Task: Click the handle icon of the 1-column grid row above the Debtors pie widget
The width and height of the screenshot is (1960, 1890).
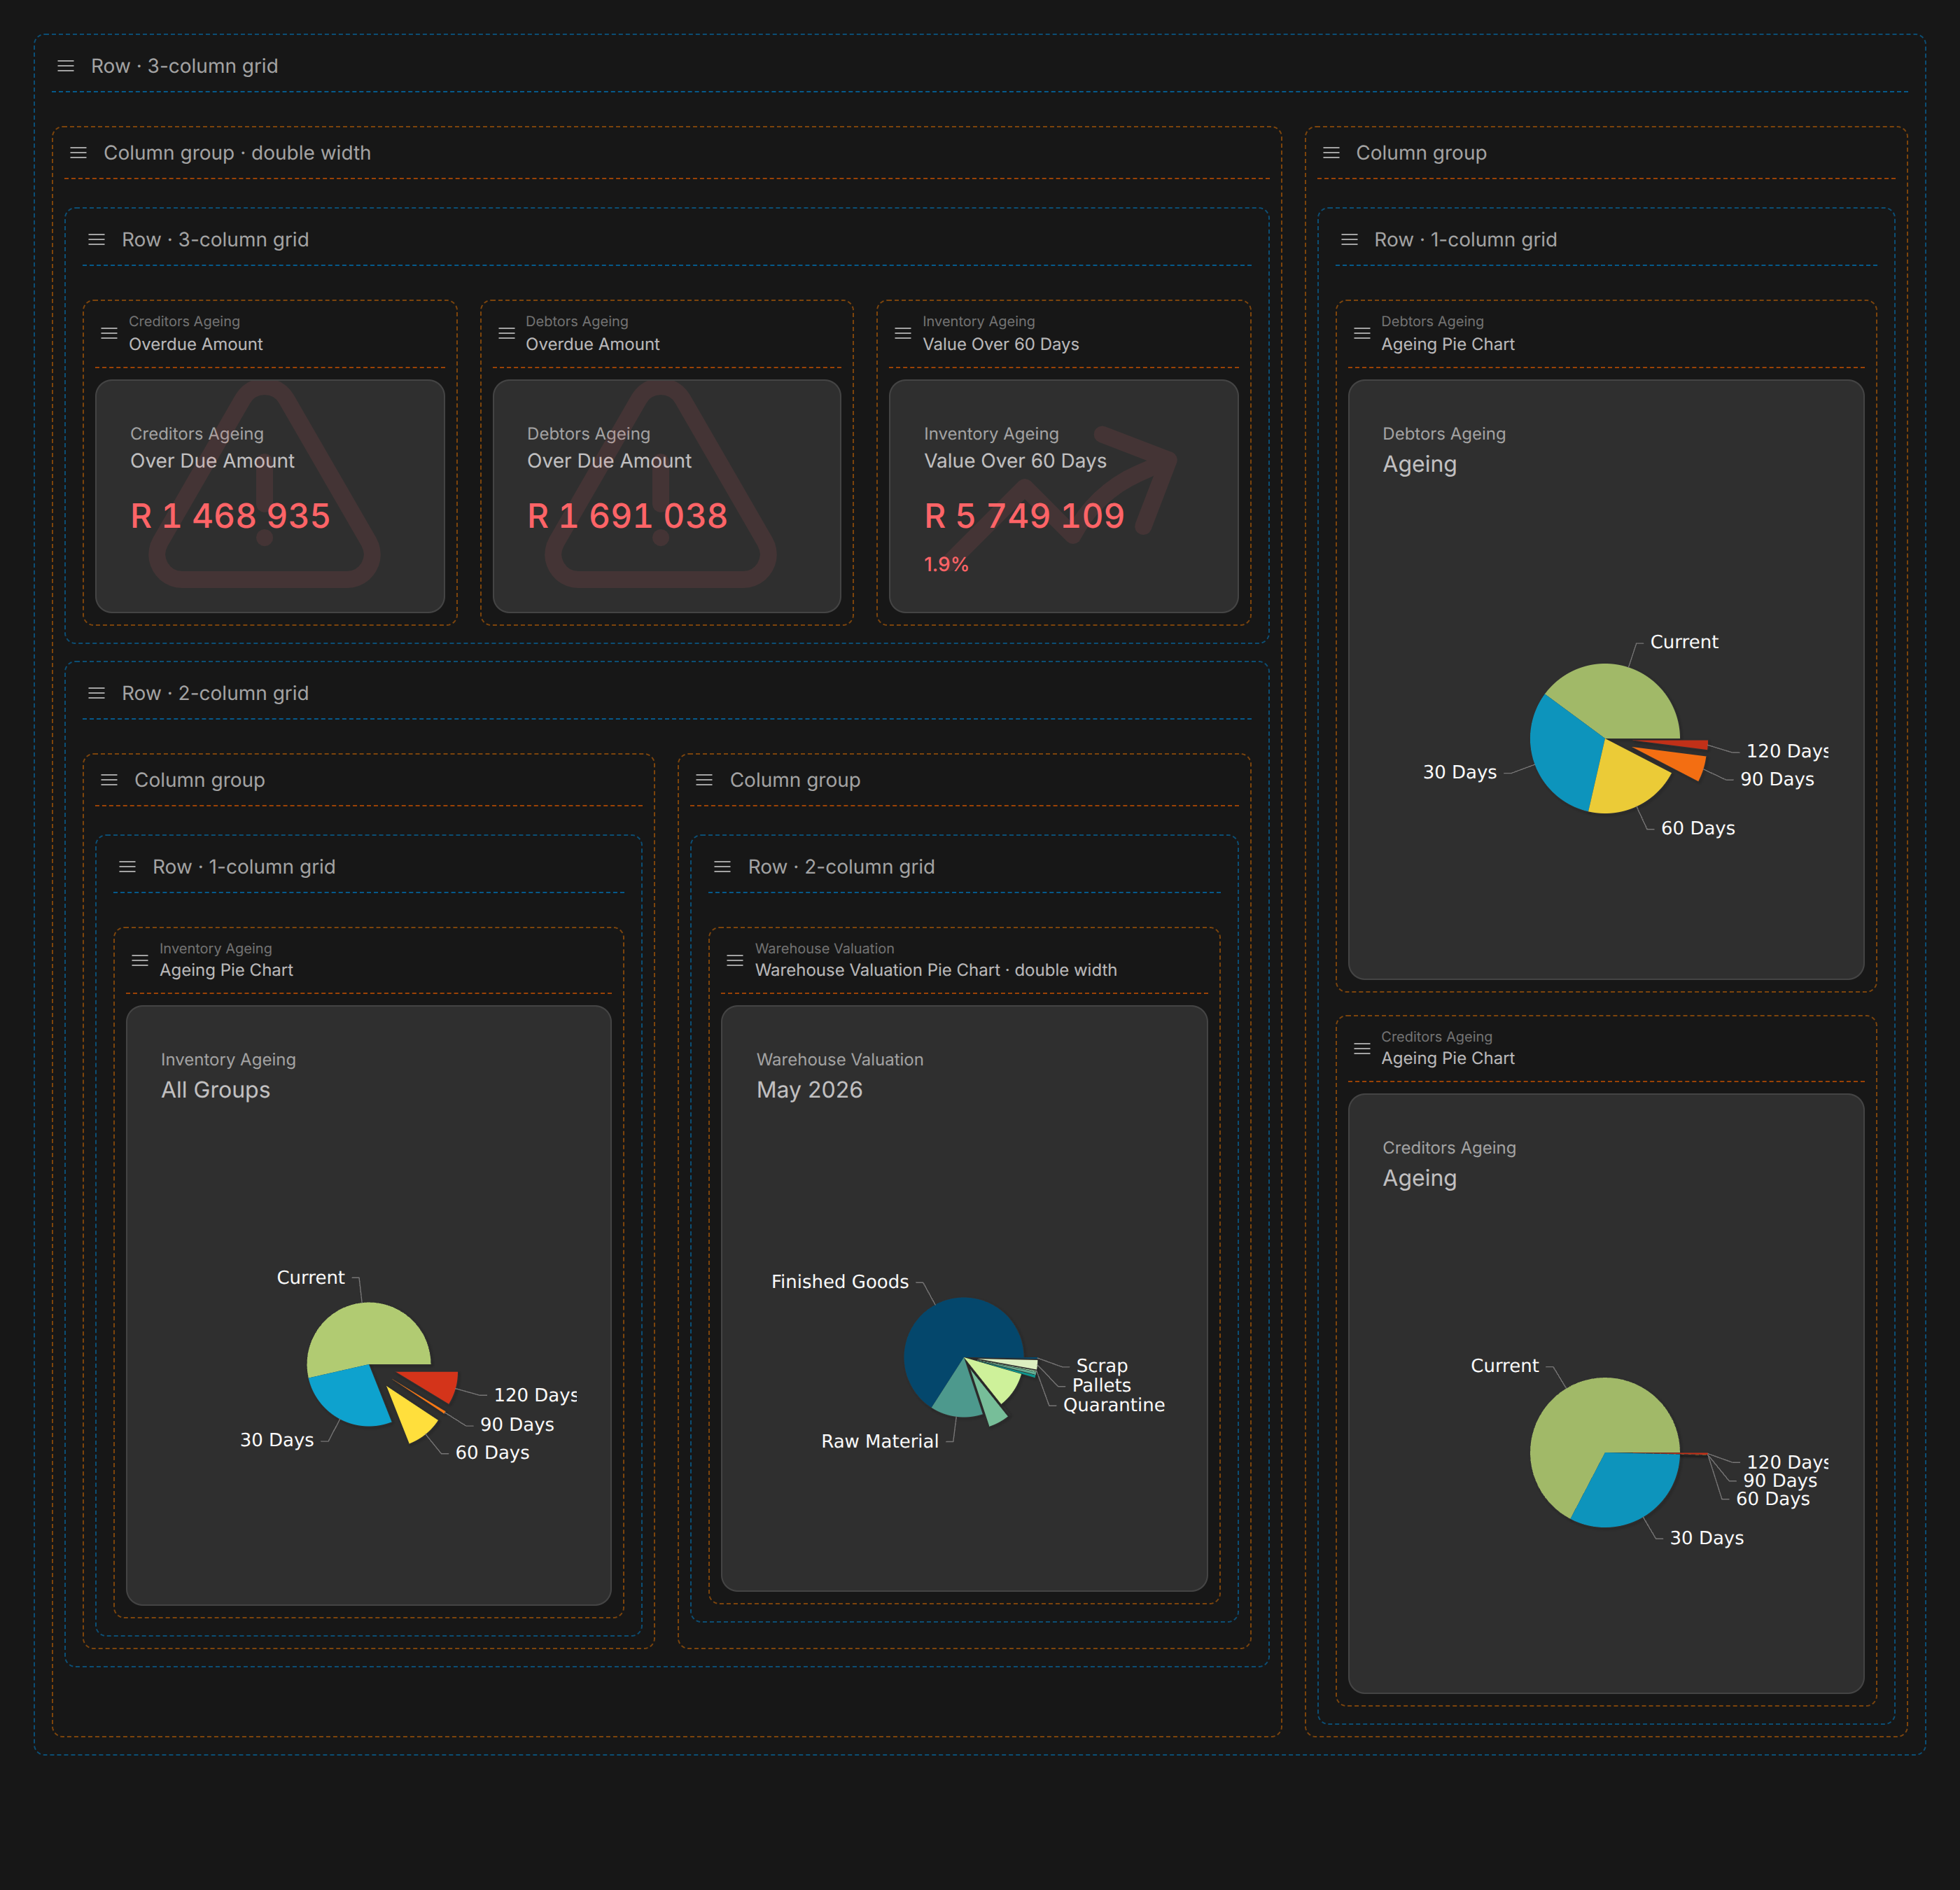Action: pos(1349,240)
